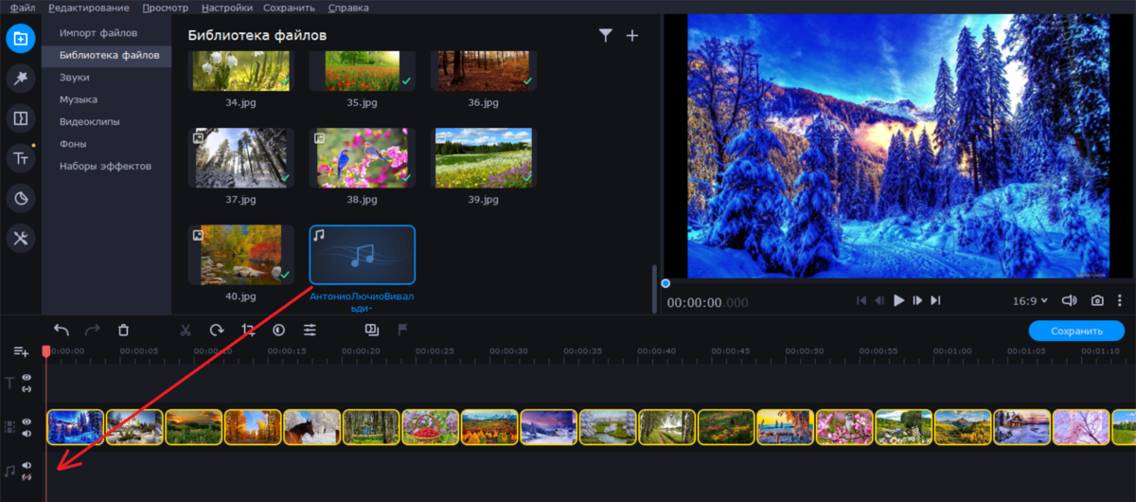Toggle link on the titles track

[x=27, y=389]
